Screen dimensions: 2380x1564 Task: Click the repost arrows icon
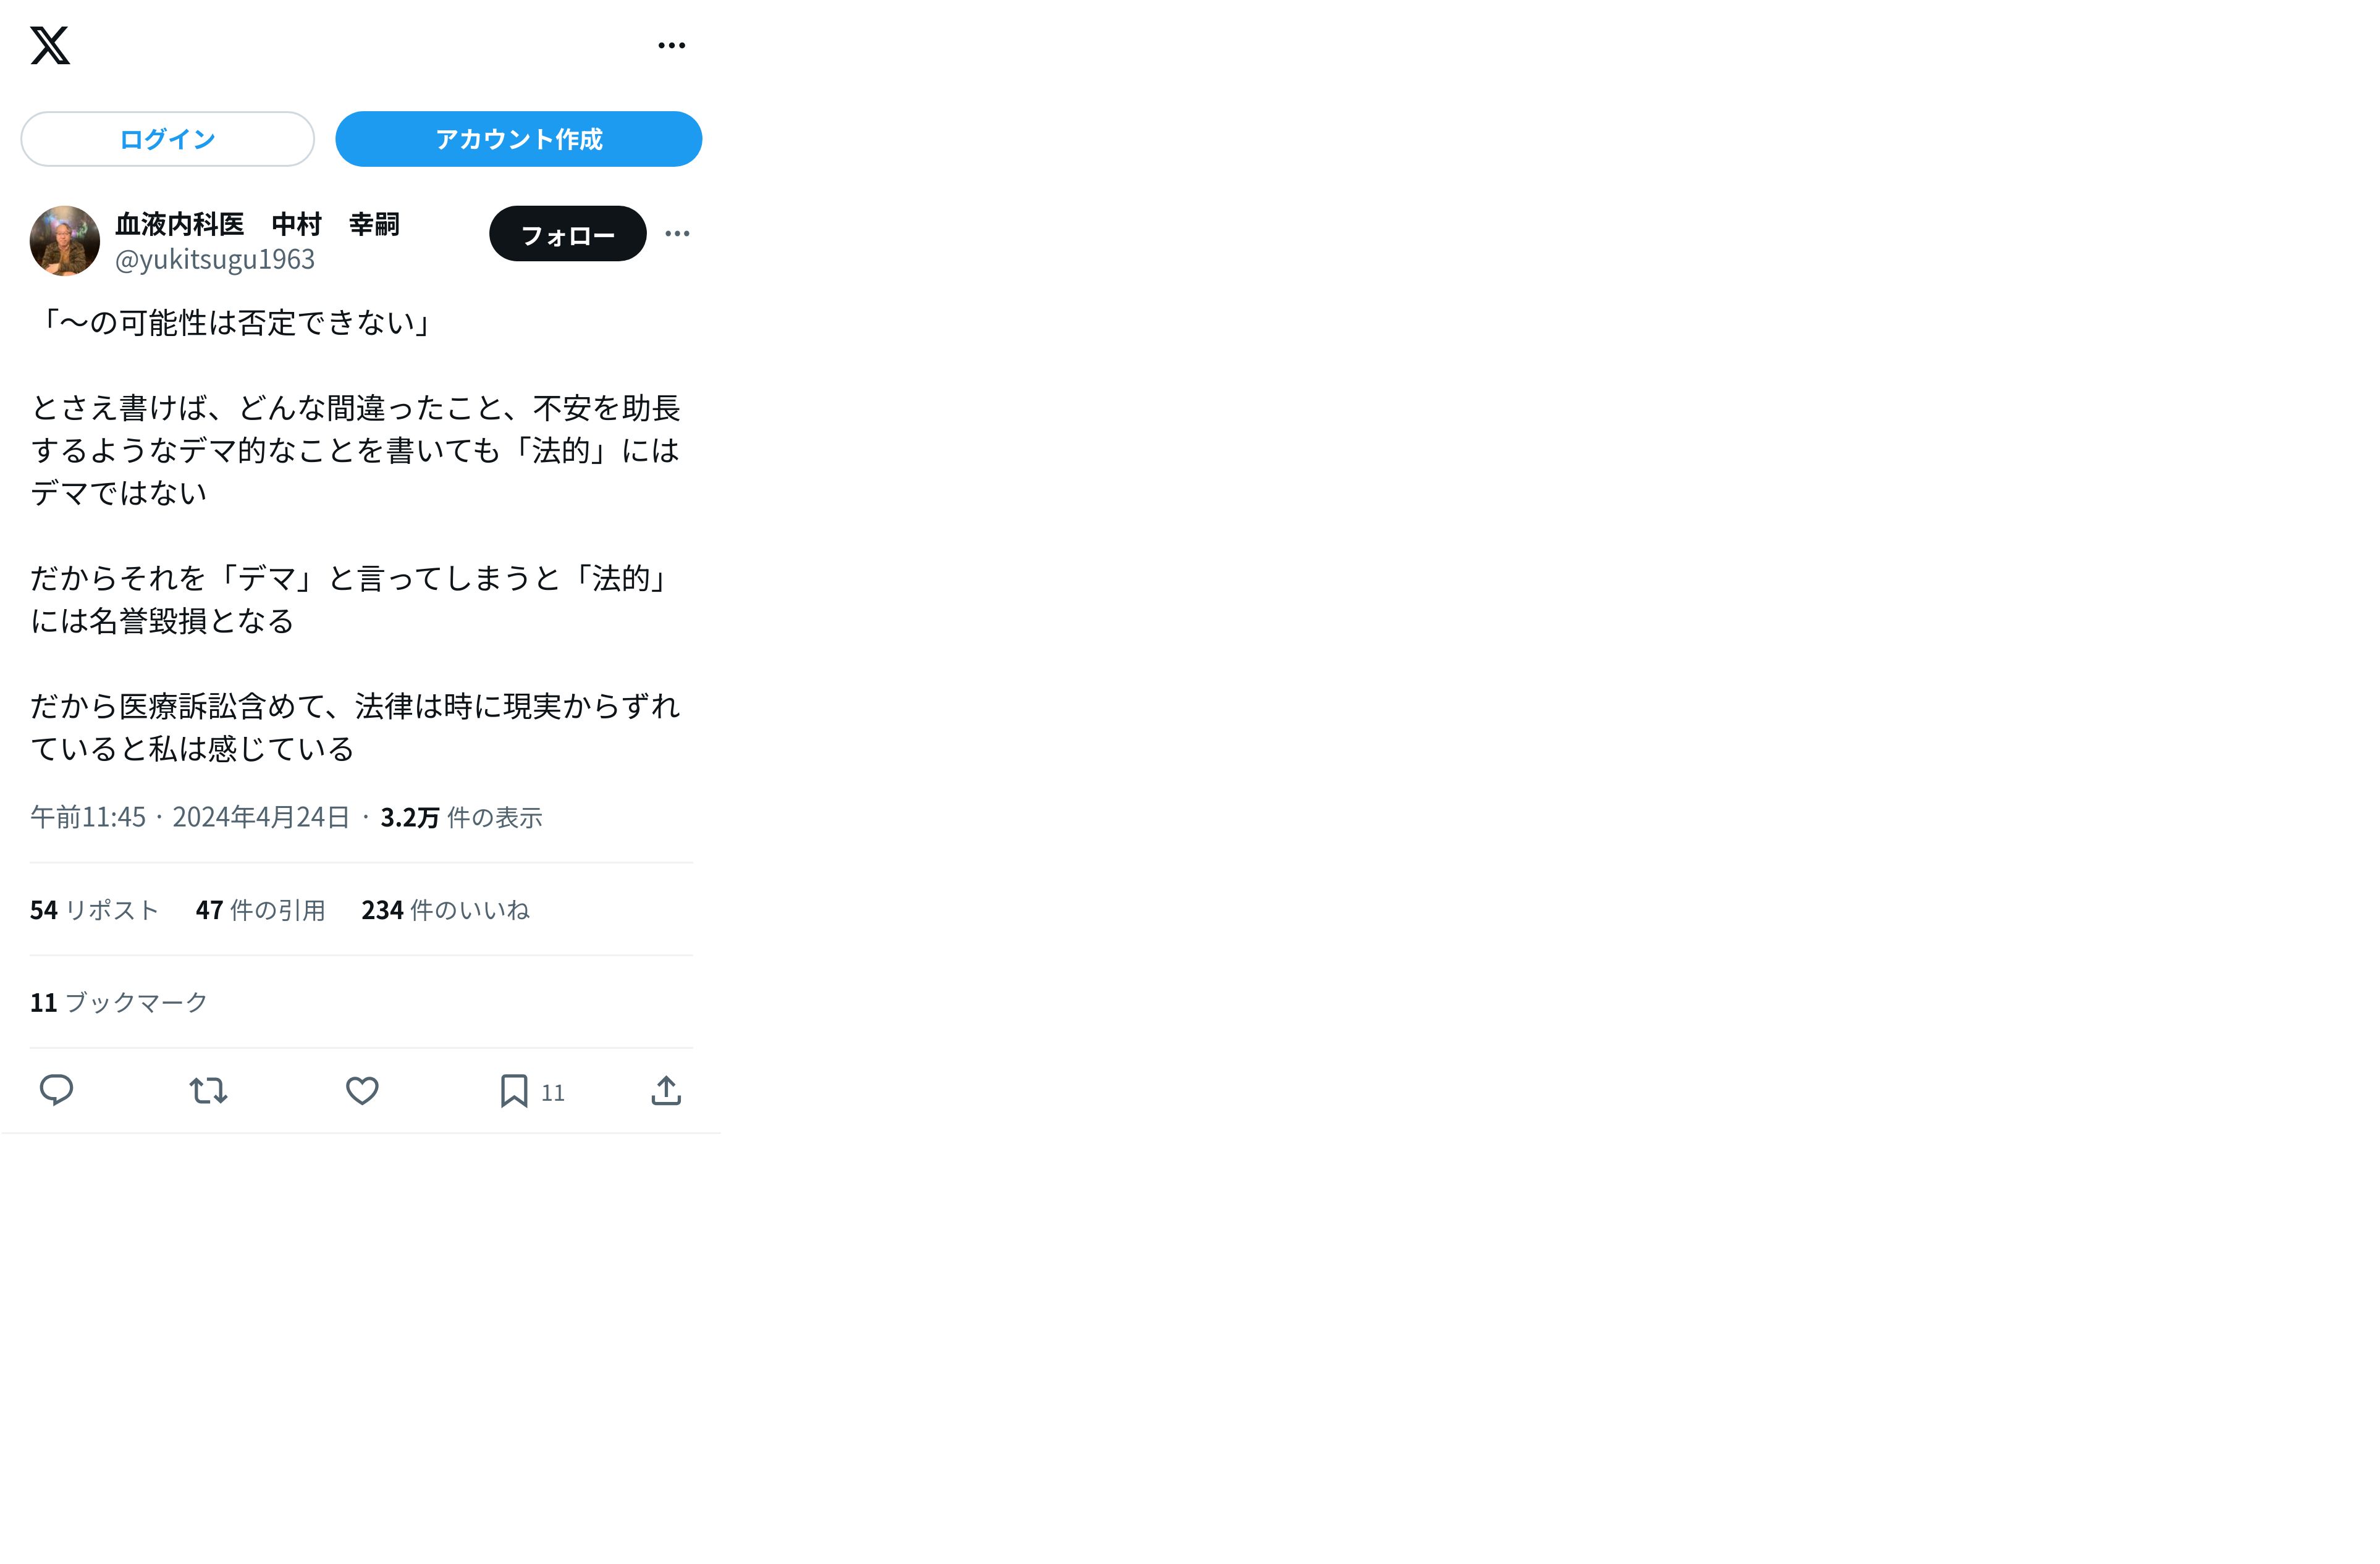click(x=209, y=1090)
